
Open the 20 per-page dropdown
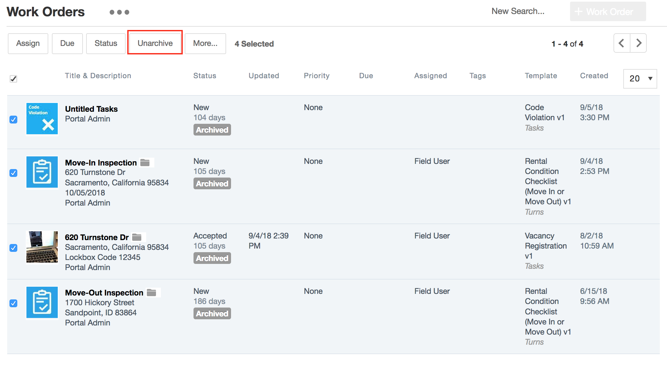click(640, 79)
